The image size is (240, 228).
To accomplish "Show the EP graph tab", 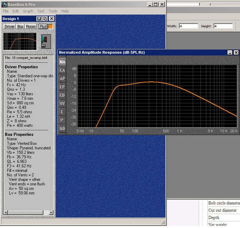I will pyautogui.click(x=62, y=87).
